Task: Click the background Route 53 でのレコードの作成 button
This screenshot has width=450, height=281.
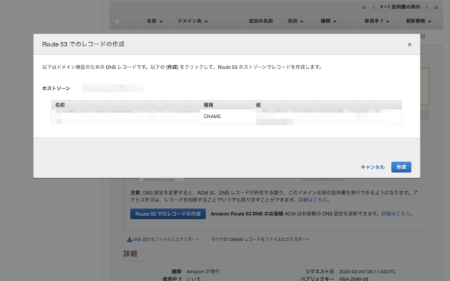Action: (x=168, y=214)
